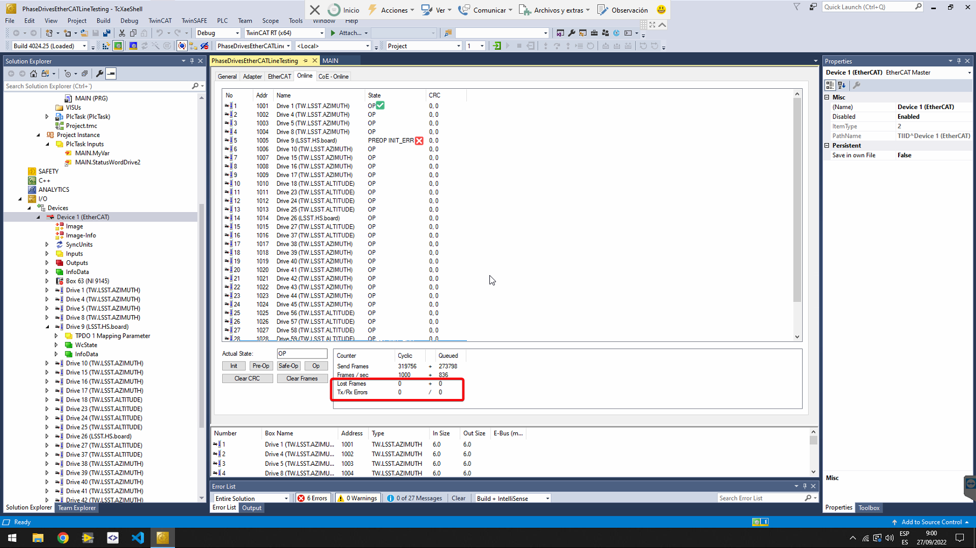The width and height of the screenshot is (976, 548).
Task: Collapse the Misc section in Properties
Action: click(827, 97)
